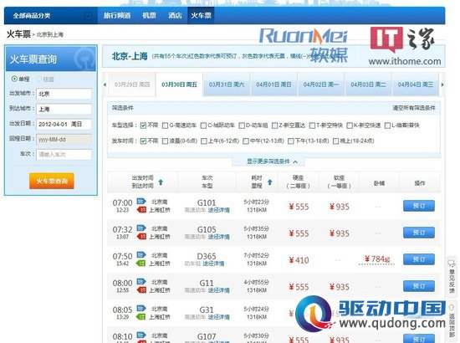Book train G101 with 预订 button
Image resolution: width=460 pixels, height=343 pixels.
tap(419, 206)
